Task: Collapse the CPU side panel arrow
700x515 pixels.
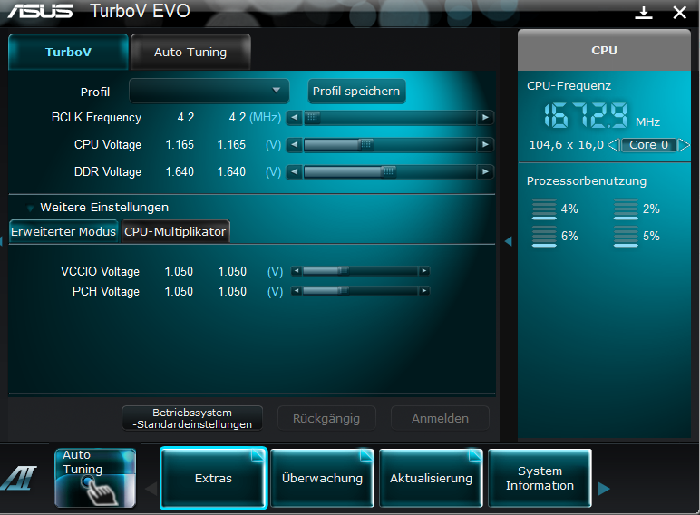Action: pos(508,241)
